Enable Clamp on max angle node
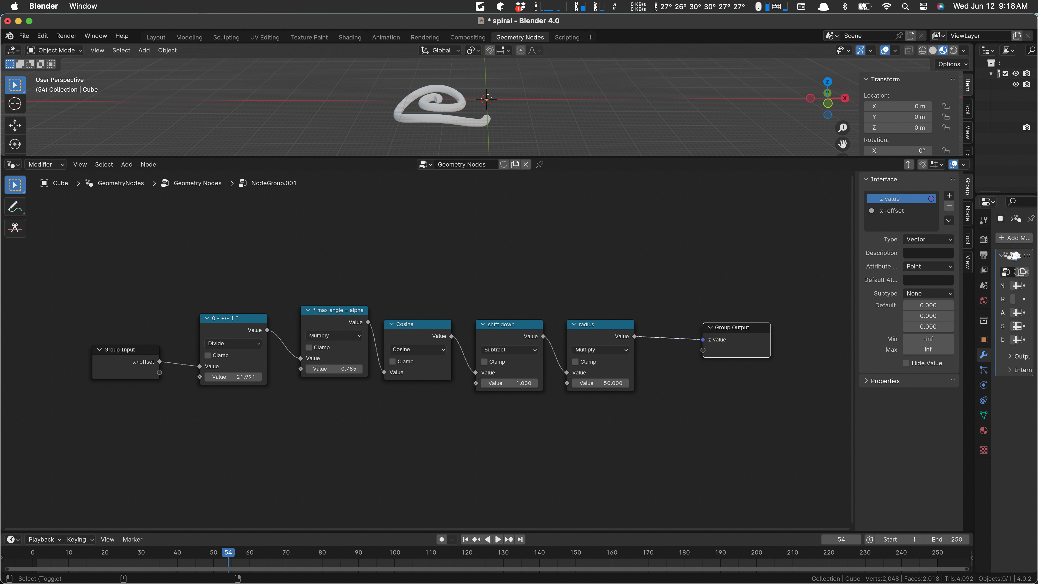1038x584 pixels. pyautogui.click(x=309, y=347)
